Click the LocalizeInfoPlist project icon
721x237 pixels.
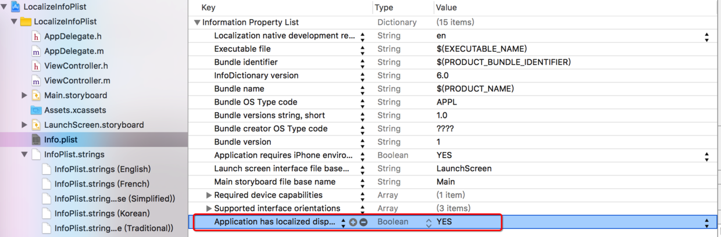(x=16, y=7)
